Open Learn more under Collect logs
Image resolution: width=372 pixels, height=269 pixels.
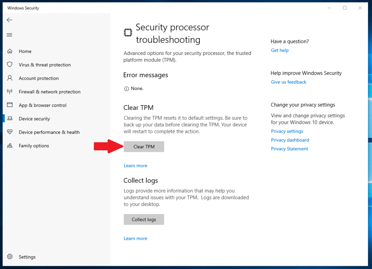point(136,238)
